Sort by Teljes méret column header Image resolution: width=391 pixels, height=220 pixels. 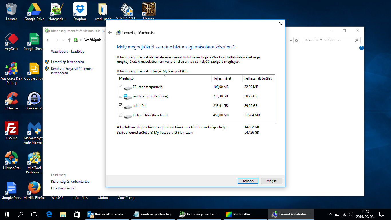coord(222,78)
